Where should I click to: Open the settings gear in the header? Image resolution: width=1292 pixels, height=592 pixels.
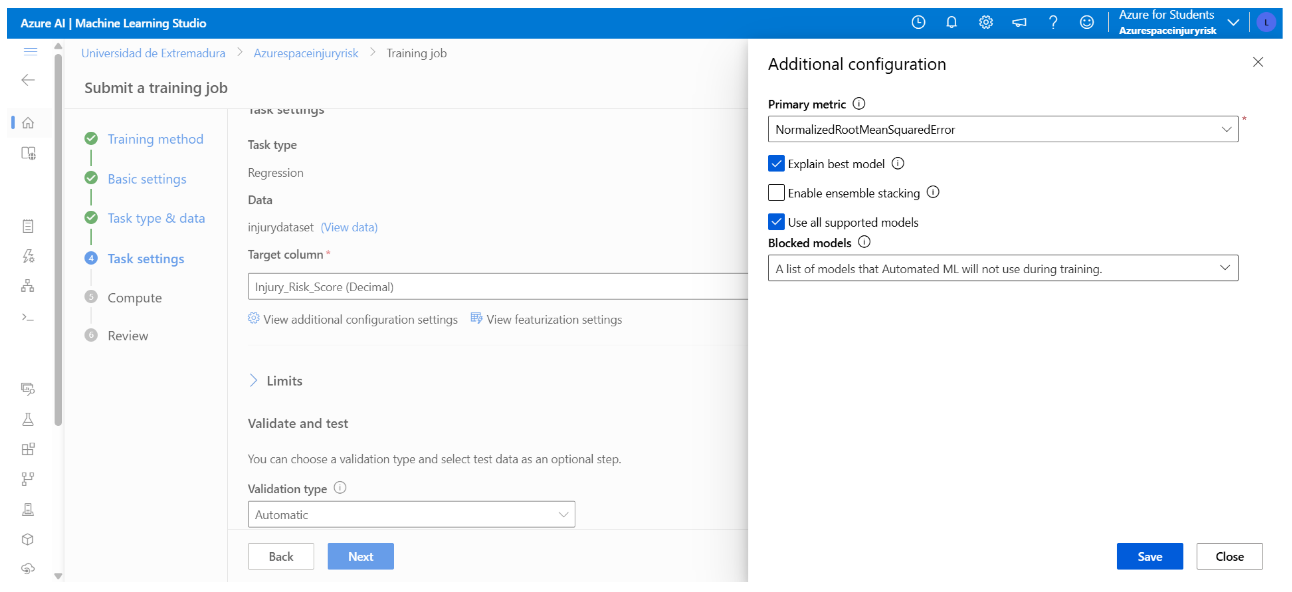[x=985, y=22]
